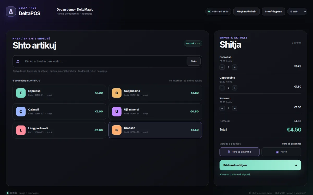The height and width of the screenshot is (195, 313).
Task: Click the orange C tile for Cappuccino
Action: click(x=117, y=93)
